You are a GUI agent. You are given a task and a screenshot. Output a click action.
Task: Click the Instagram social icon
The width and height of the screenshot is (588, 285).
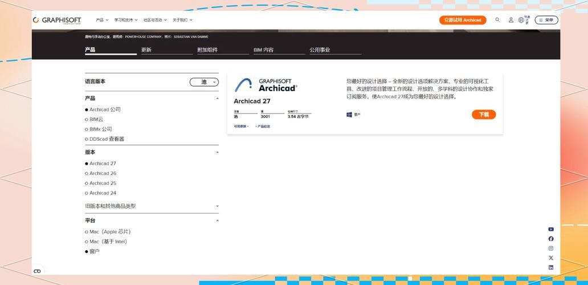(551, 249)
